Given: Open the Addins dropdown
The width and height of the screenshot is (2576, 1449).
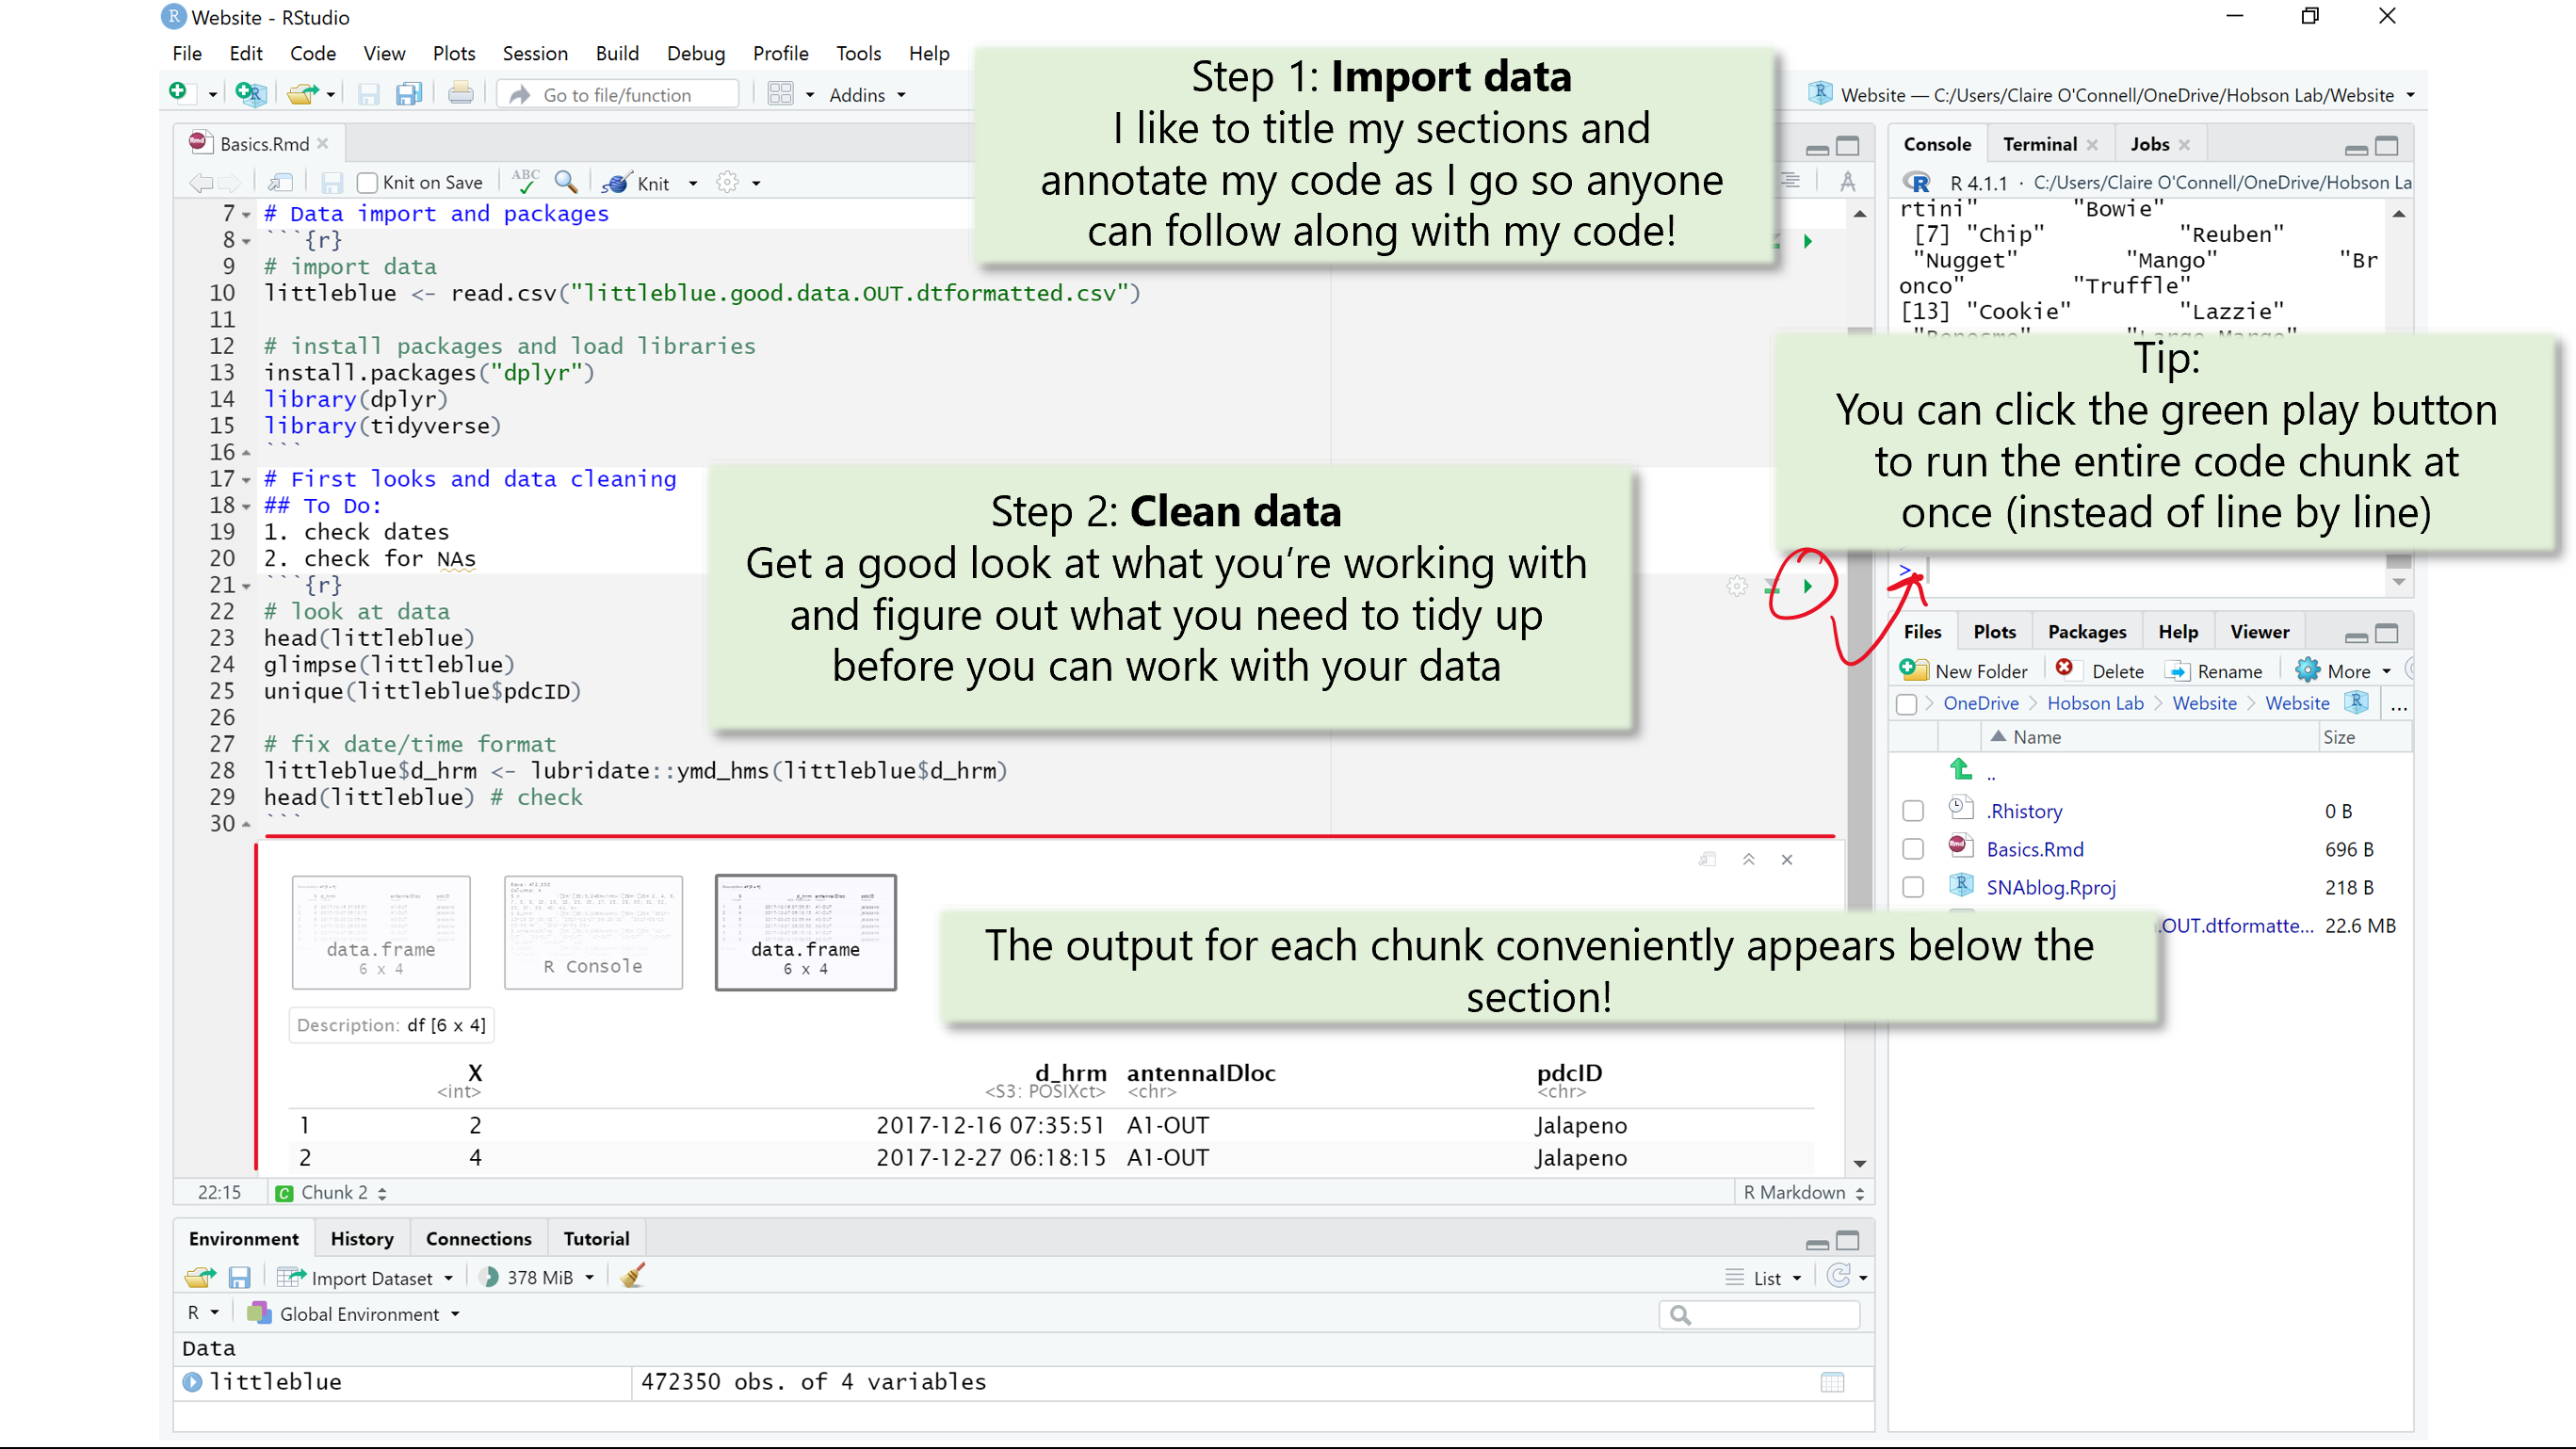Looking at the screenshot, I should coord(866,95).
